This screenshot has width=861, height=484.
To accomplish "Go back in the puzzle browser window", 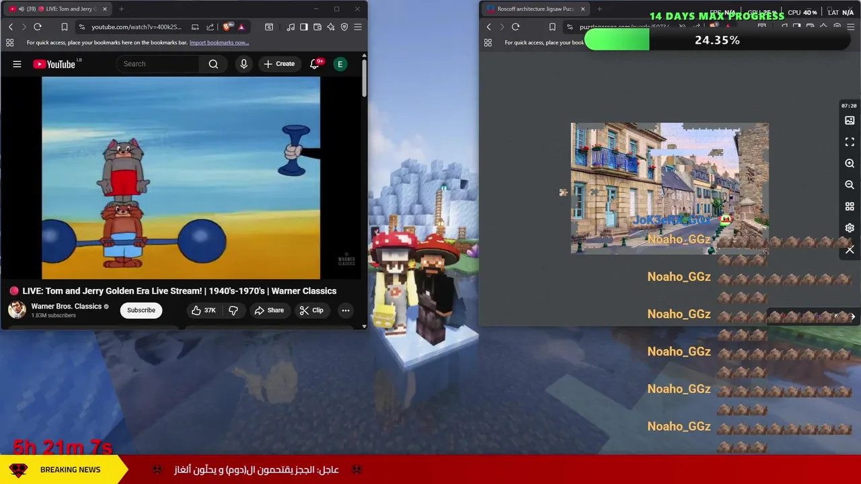I will pyautogui.click(x=489, y=27).
